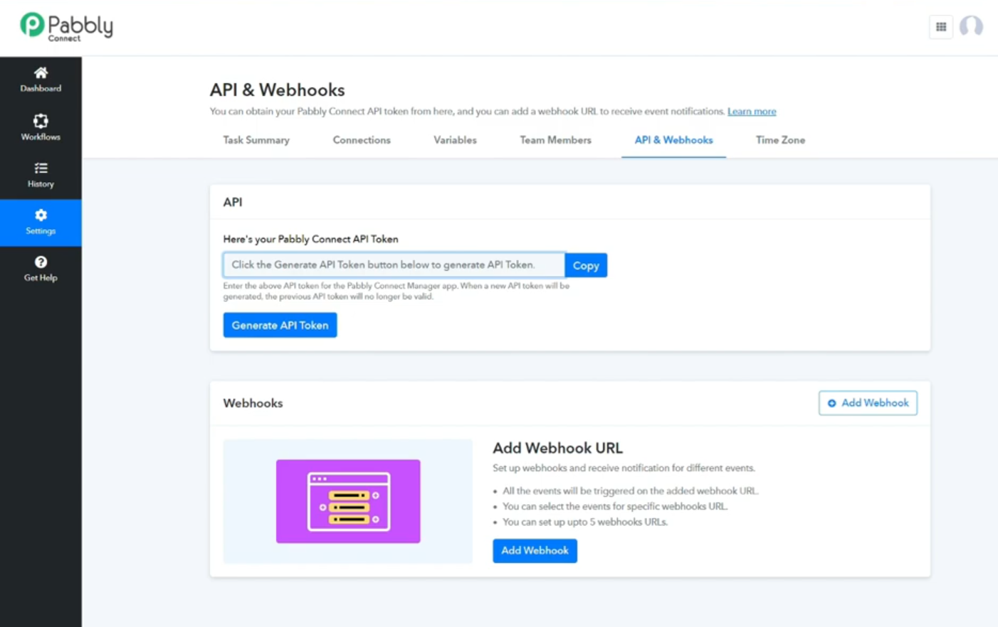Click the purple webhook illustration

(x=348, y=501)
